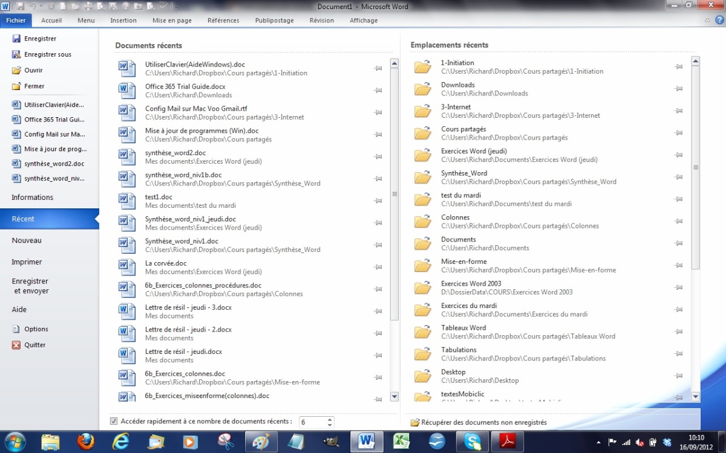Toggle the pin for test1.doc
This screenshot has height=453, width=726.
tap(378, 201)
